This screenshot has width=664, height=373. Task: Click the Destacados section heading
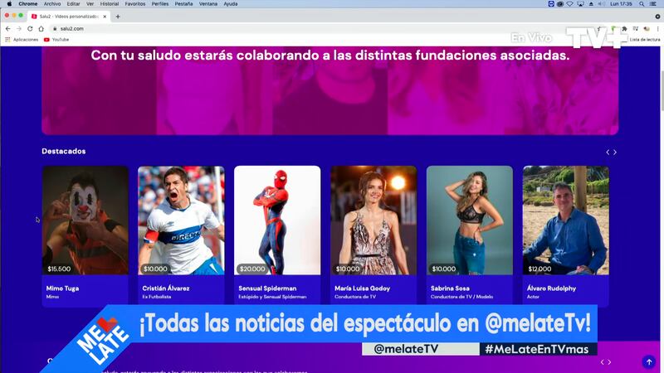(64, 152)
